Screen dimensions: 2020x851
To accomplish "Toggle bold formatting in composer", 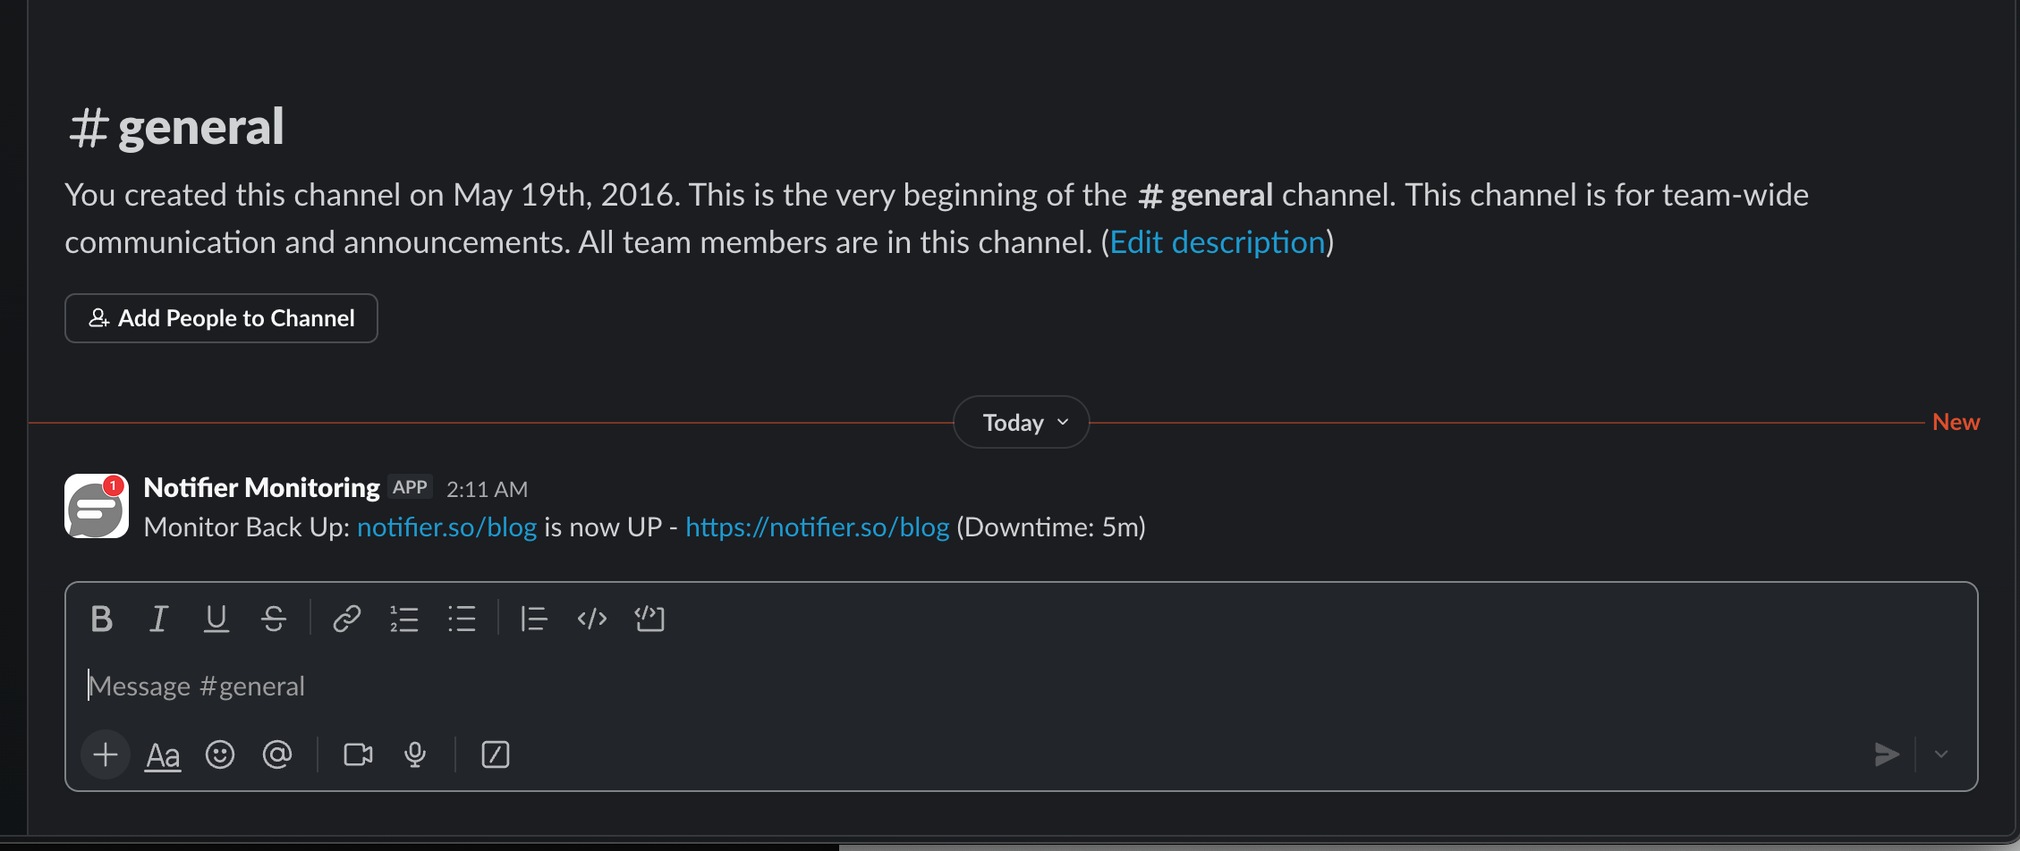I will coord(102,619).
